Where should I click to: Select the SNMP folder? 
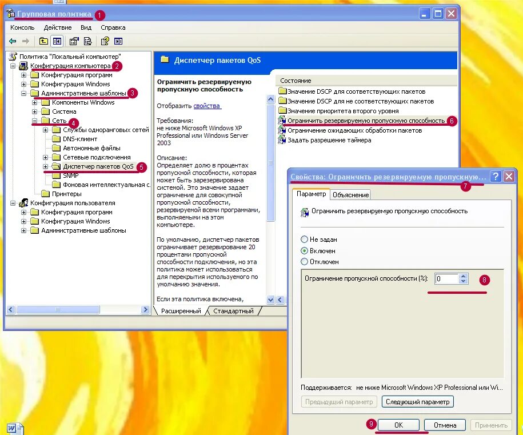pyautogui.click(x=71, y=175)
